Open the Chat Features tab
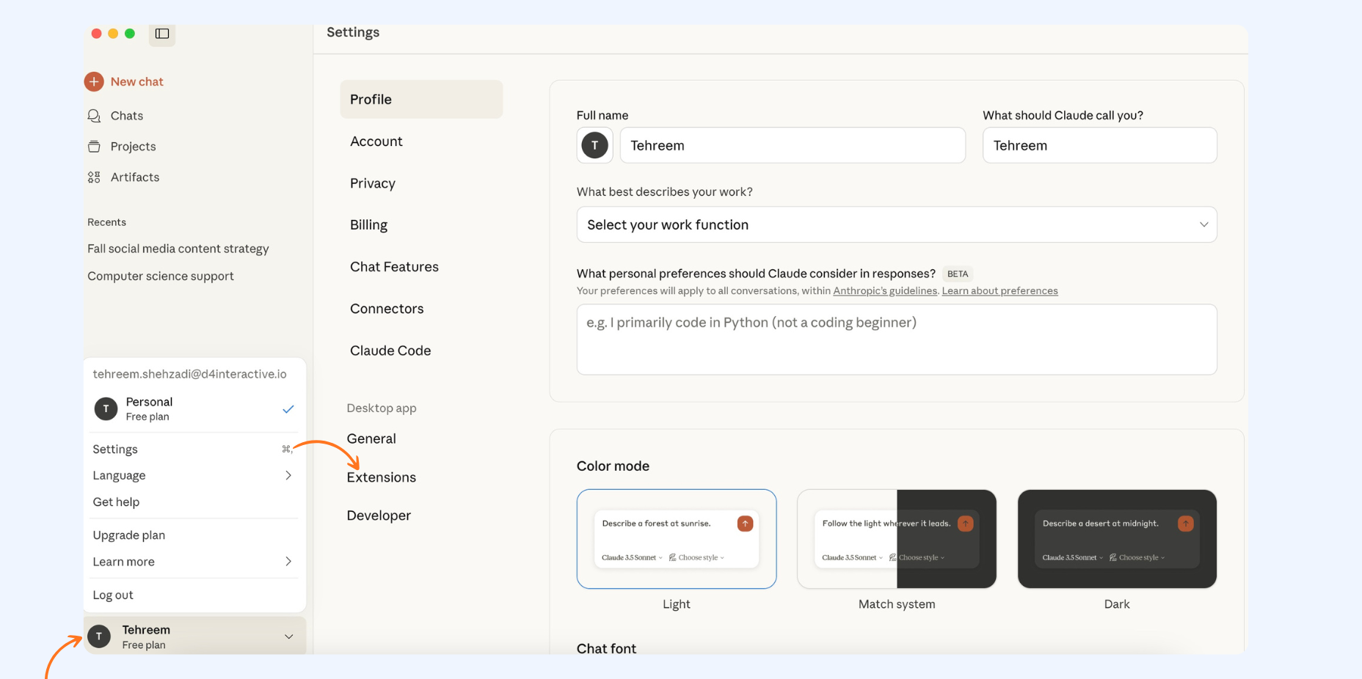 coord(395,267)
